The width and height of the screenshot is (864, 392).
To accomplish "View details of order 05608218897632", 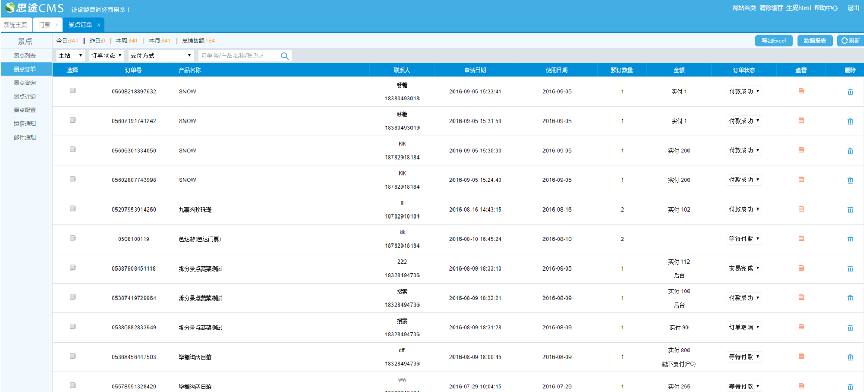I will point(801,91).
